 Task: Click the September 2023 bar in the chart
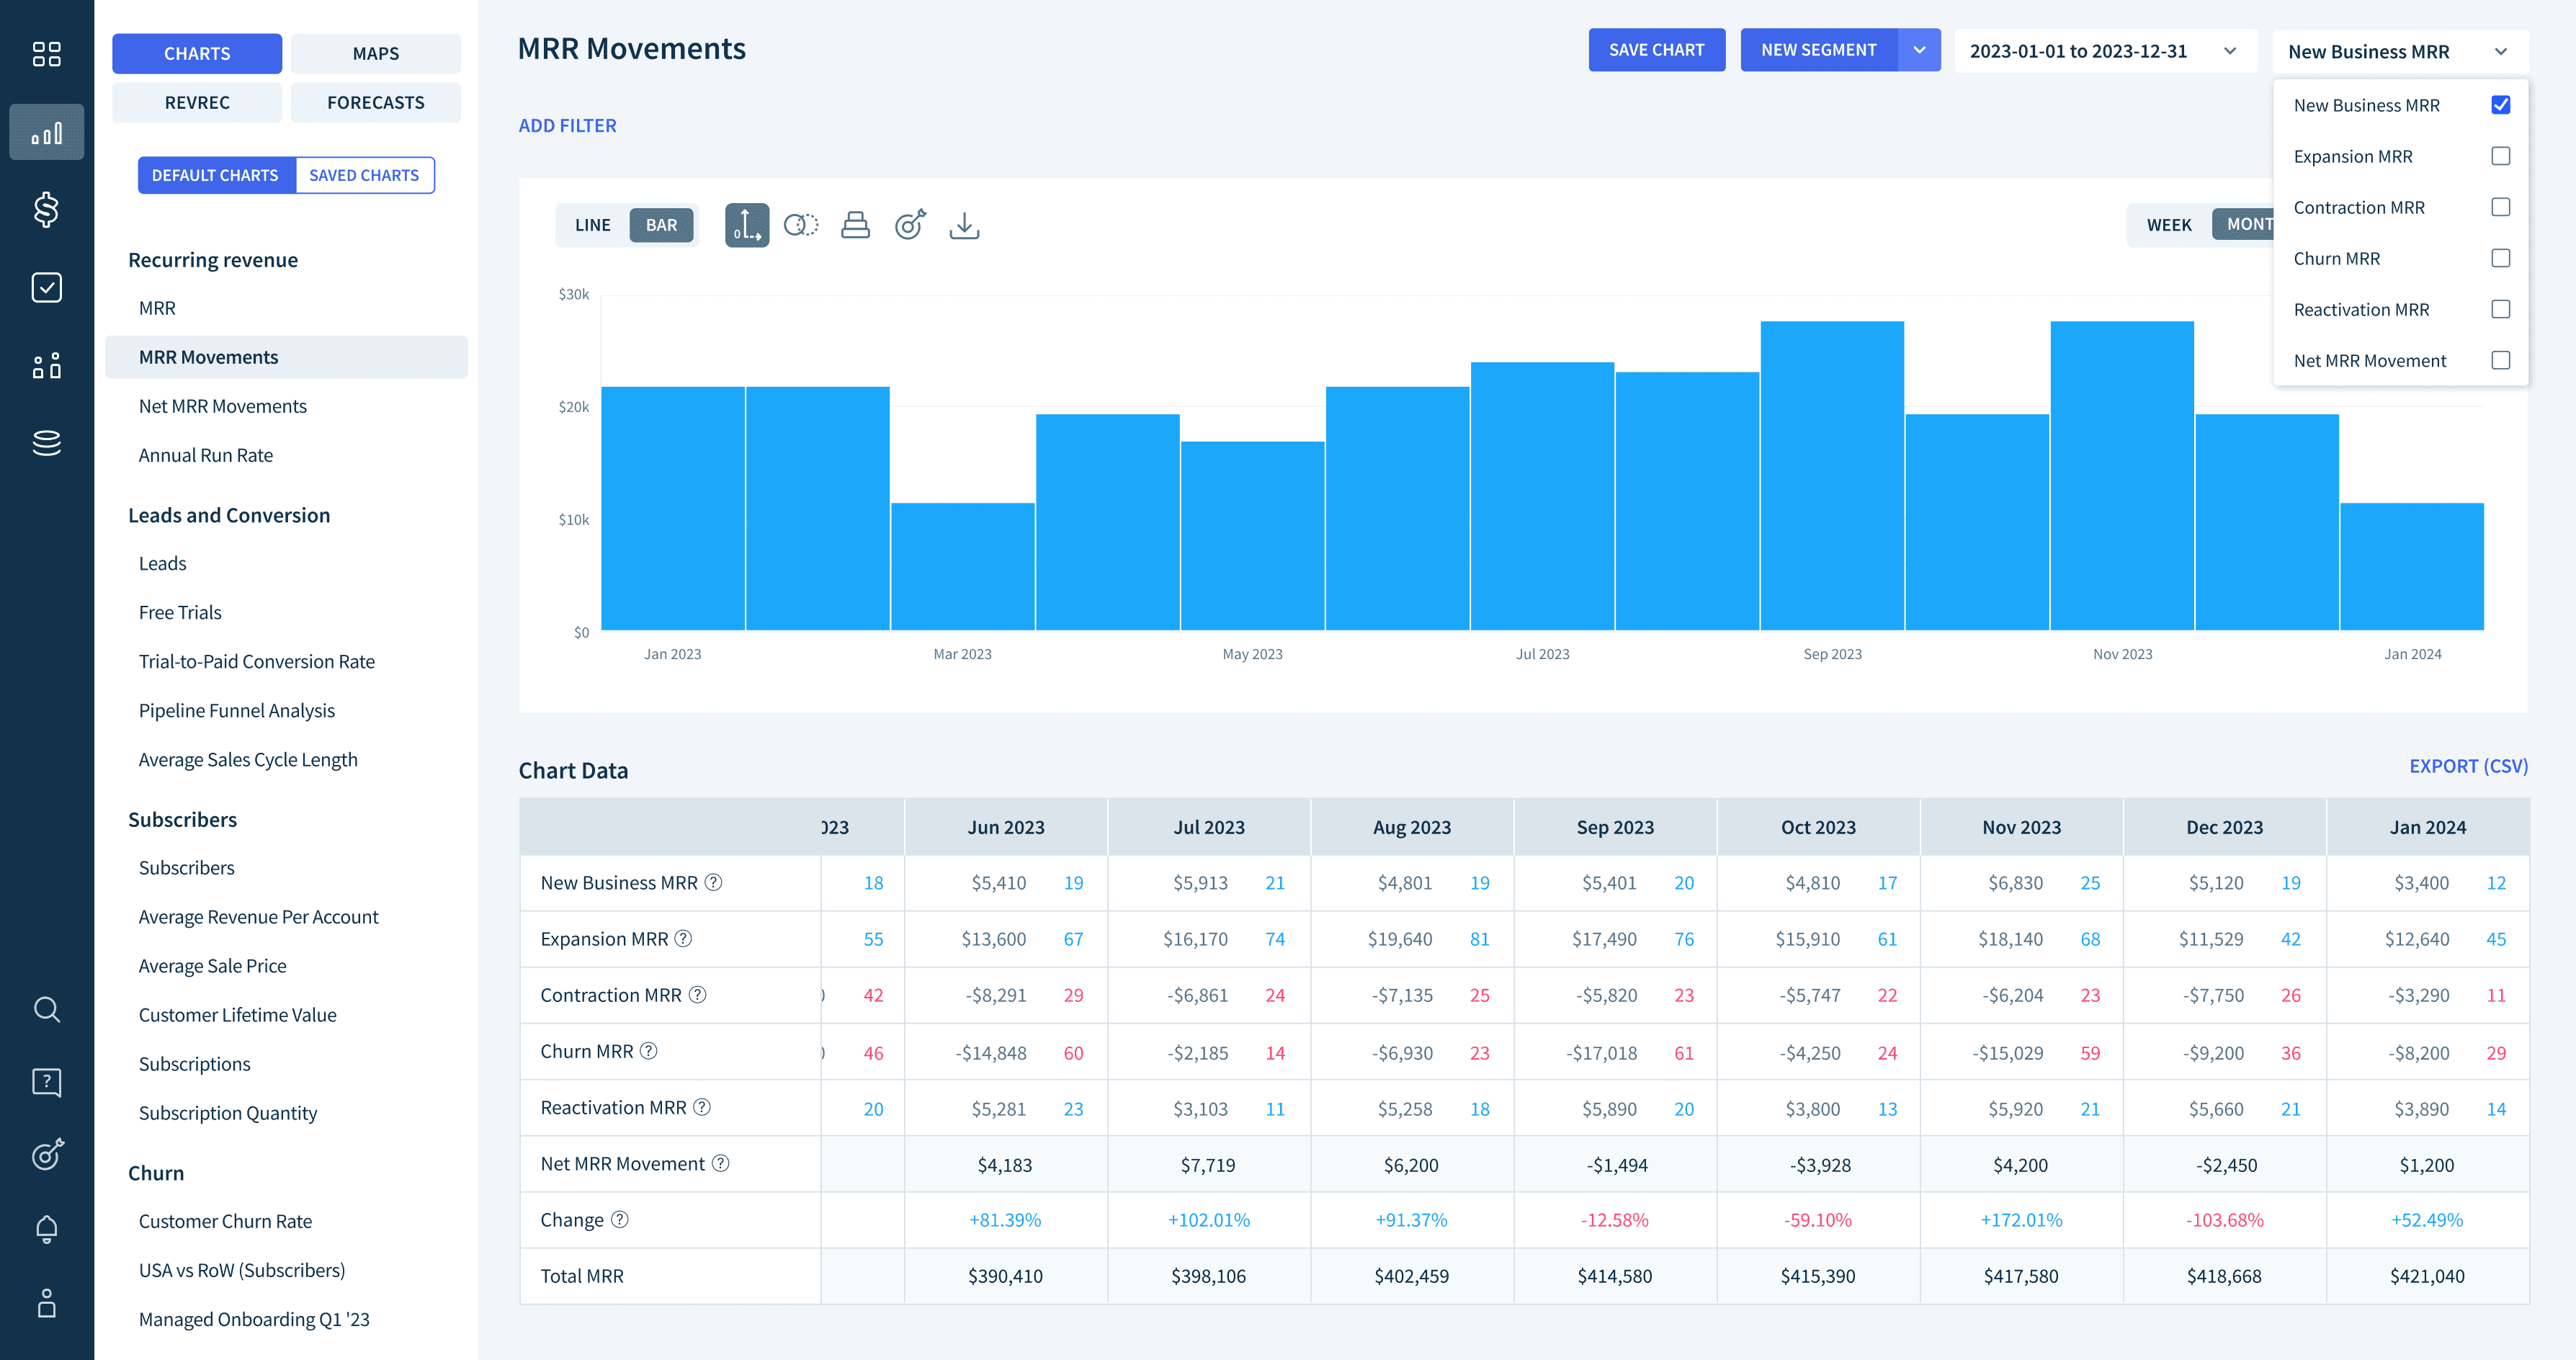pos(1831,475)
